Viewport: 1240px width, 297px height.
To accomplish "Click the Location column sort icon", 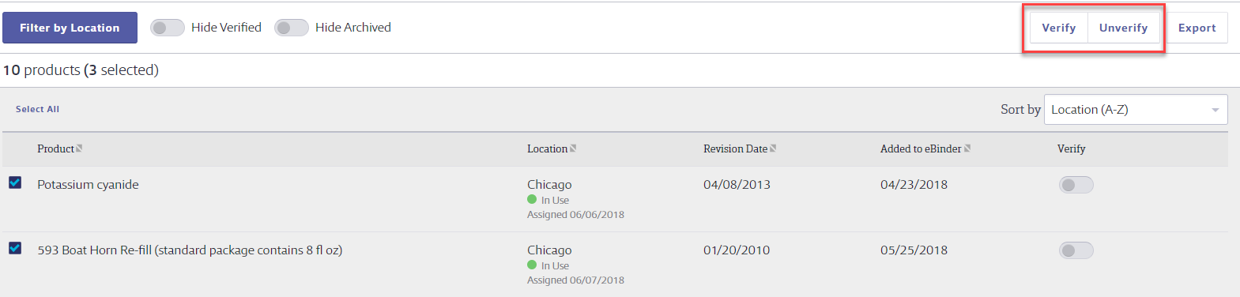I will pyautogui.click(x=573, y=148).
